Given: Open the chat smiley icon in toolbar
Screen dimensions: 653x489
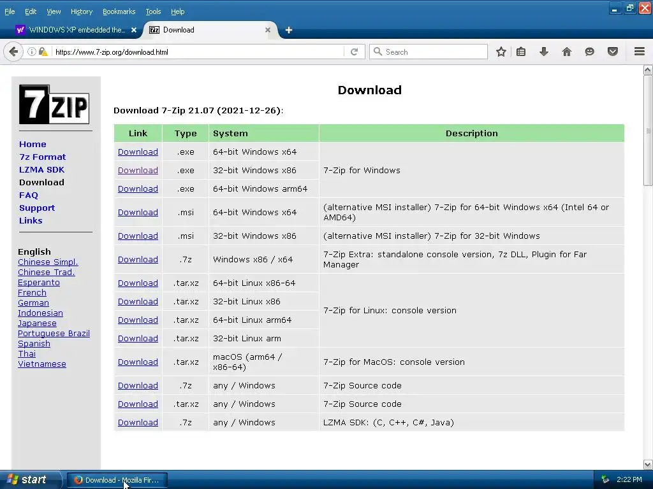Looking at the screenshot, I should 590,52.
